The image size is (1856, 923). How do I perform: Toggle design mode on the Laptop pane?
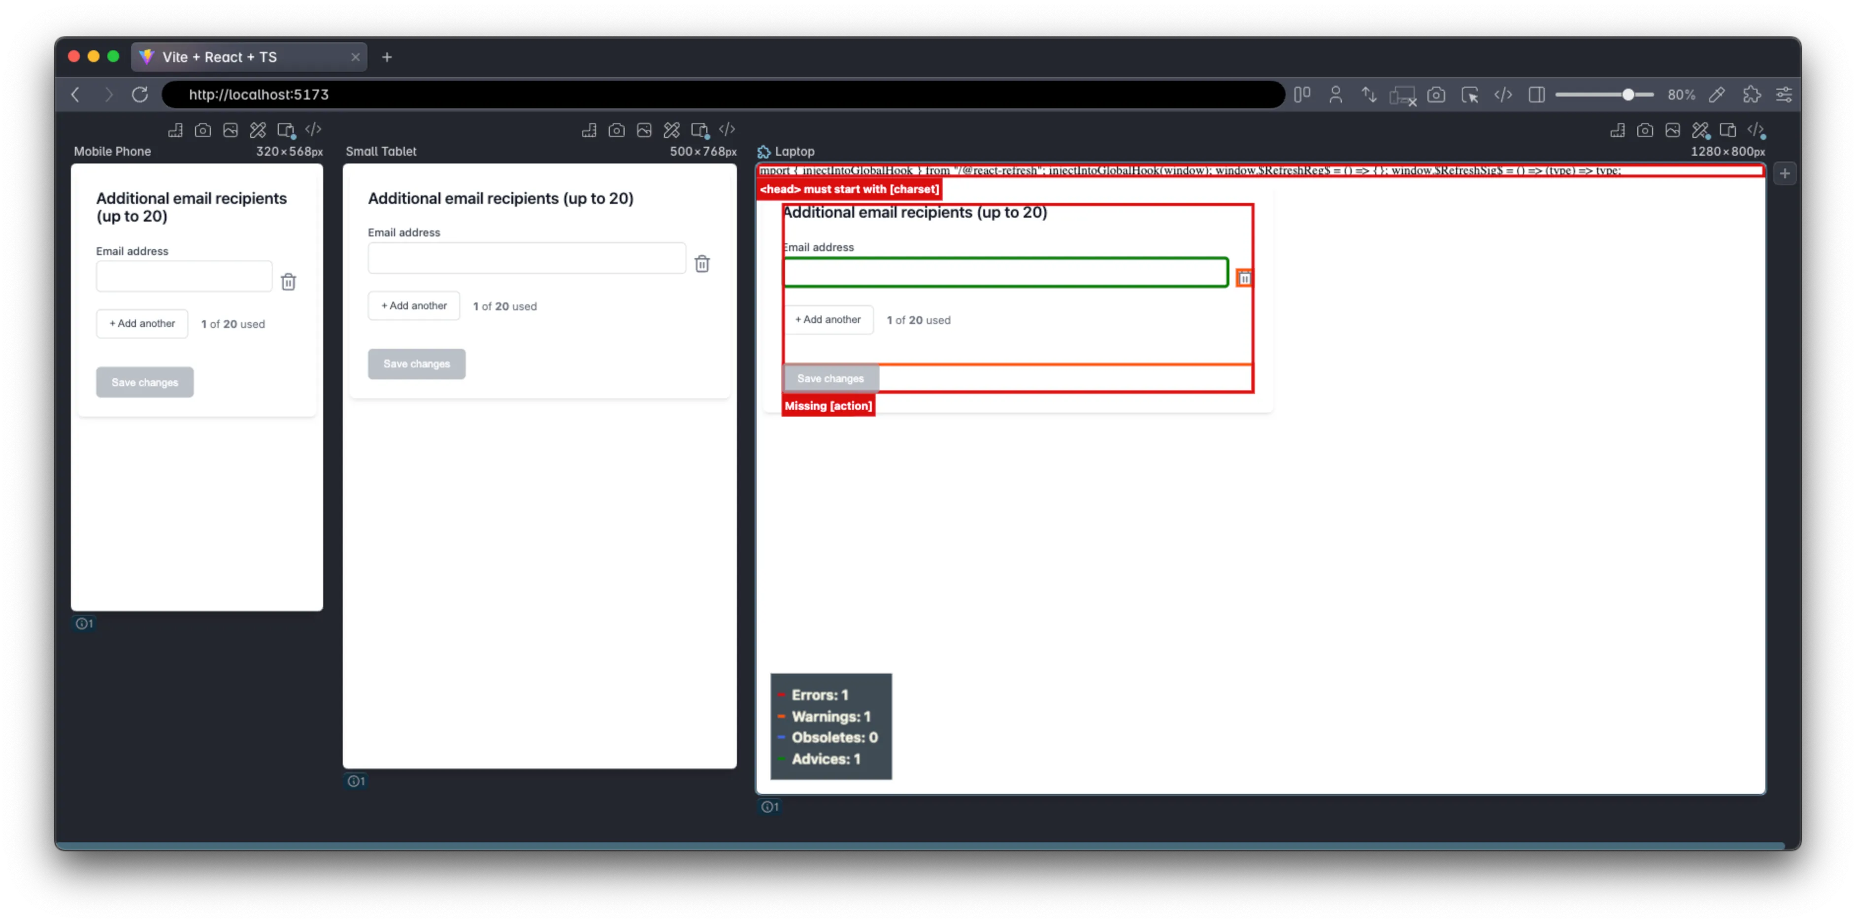(1700, 130)
